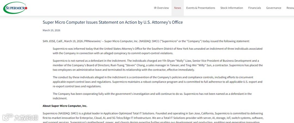Viewport: 294px width, 123px height.
Task: Open the Events & Presentations menu
Action: click(x=201, y=8)
